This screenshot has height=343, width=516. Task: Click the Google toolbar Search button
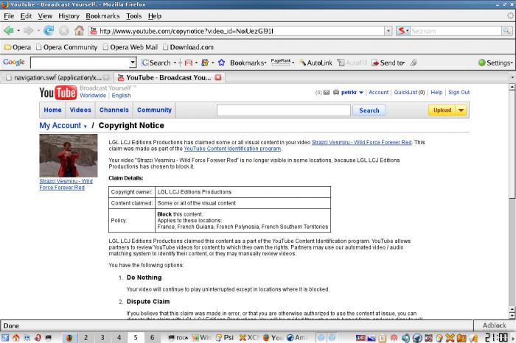(x=156, y=63)
